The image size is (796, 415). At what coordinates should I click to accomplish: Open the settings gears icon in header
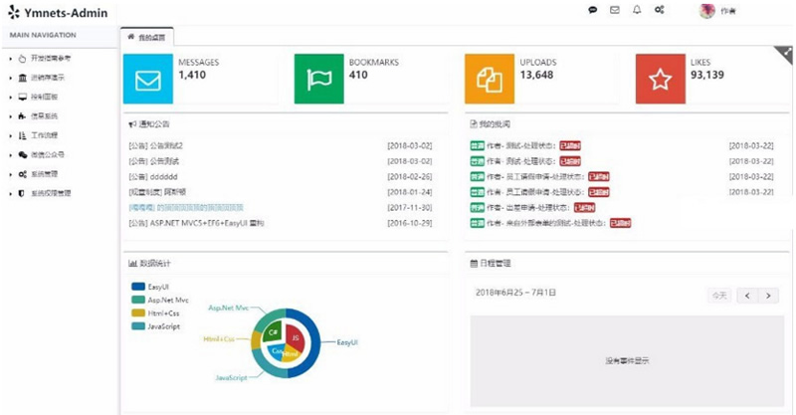coord(659,10)
